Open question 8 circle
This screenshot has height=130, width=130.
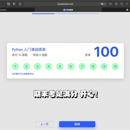click(x=93, y=67)
